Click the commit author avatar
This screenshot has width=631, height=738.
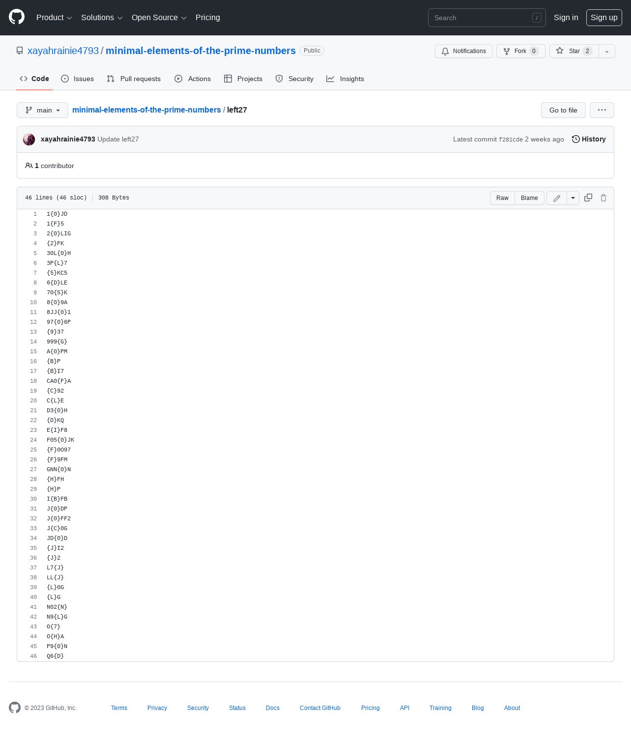tap(29, 139)
